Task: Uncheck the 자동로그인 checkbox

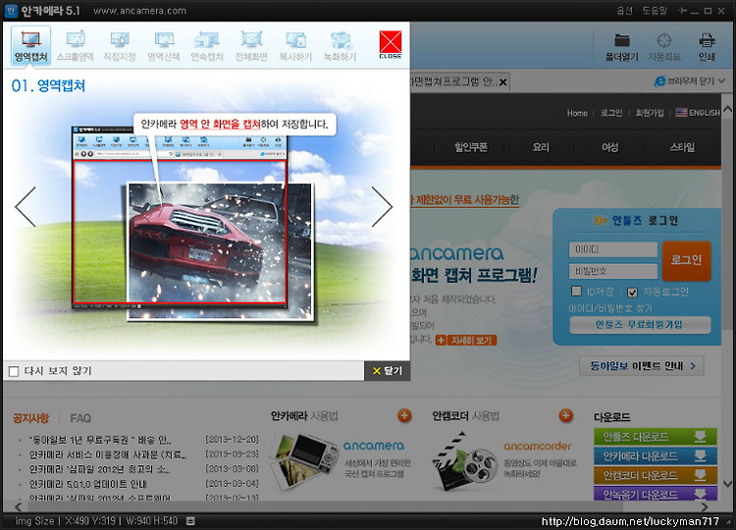Action: (632, 292)
